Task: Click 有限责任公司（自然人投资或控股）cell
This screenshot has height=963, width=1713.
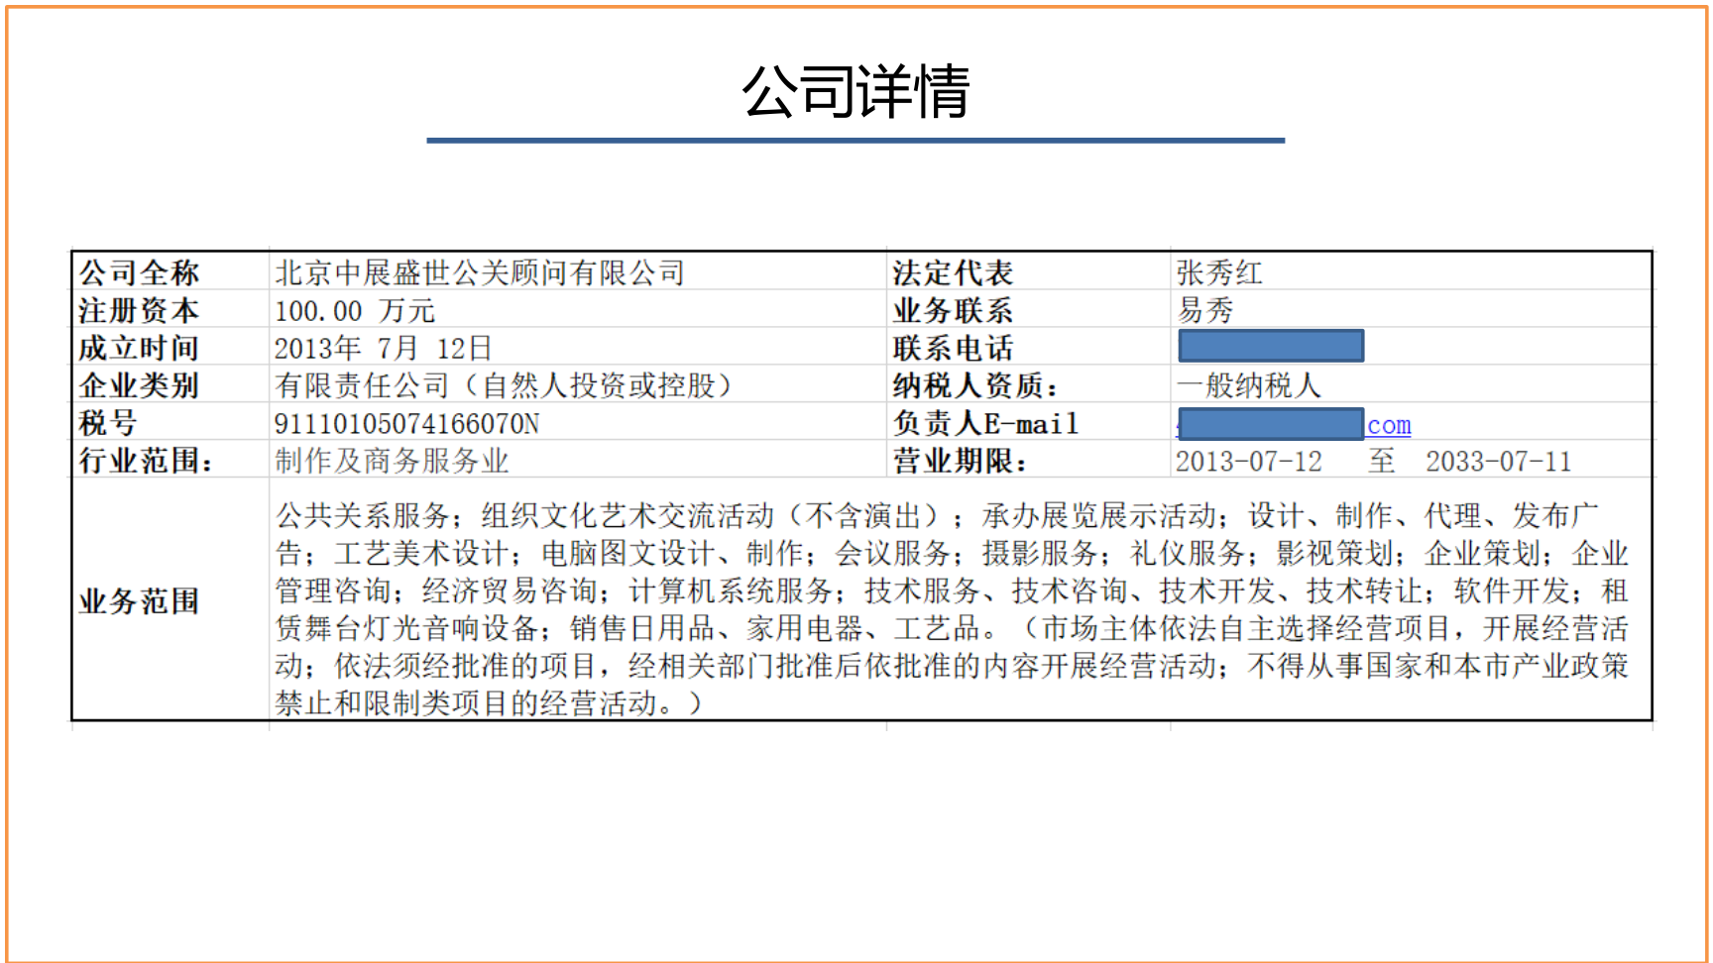Action: click(x=503, y=385)
